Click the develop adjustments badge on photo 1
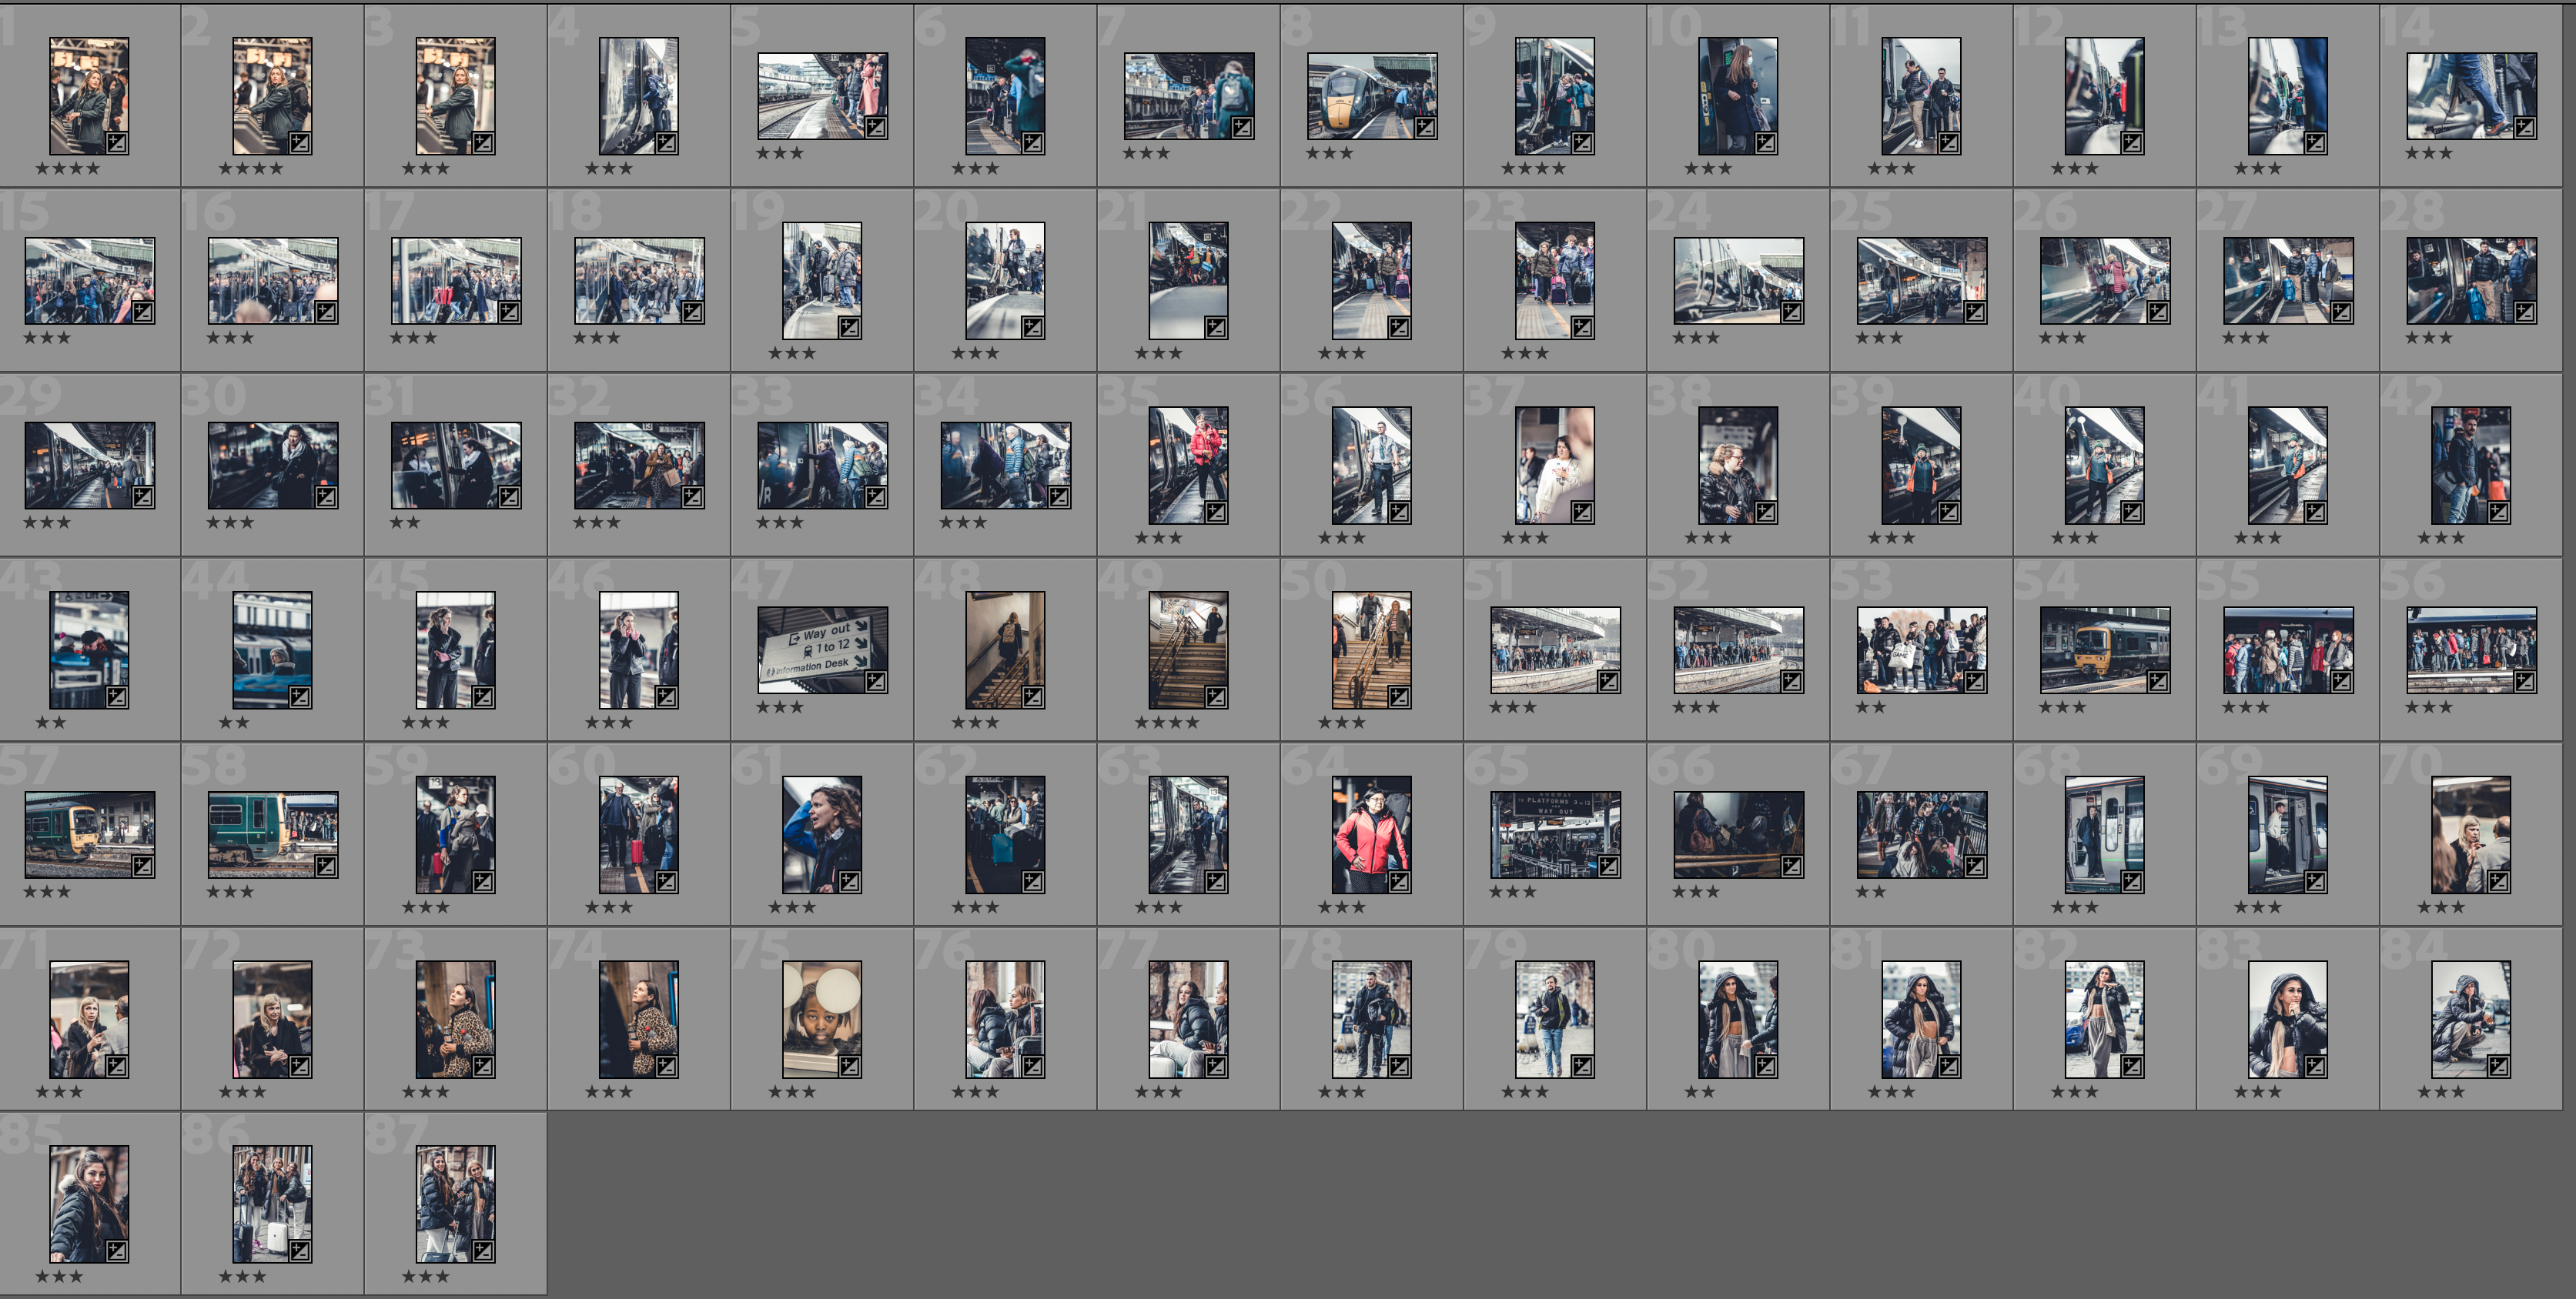 [x=116, y=143]
